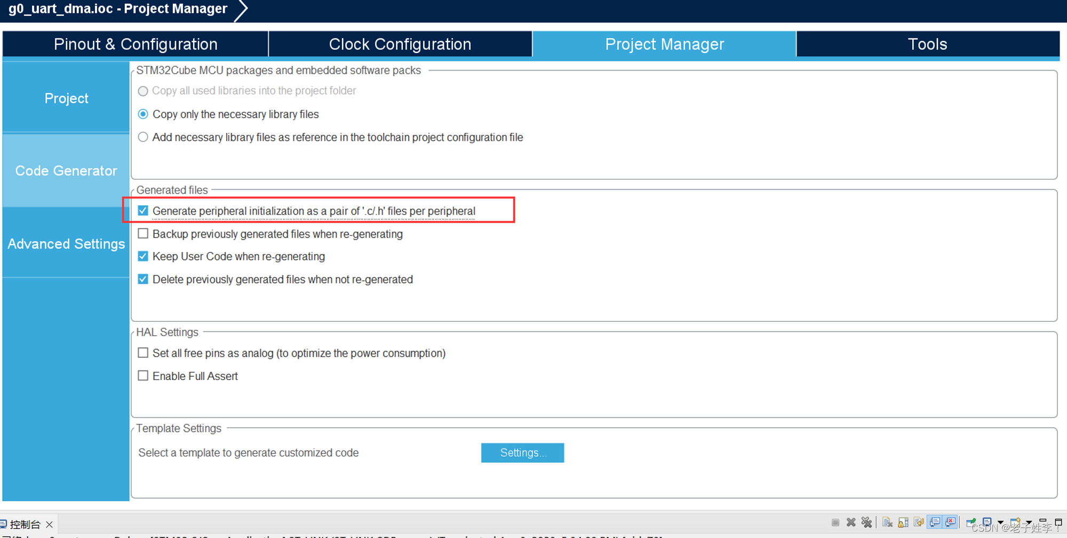Open a new console view icon
Screen dimensions: 1067x538
point(1015,522)
